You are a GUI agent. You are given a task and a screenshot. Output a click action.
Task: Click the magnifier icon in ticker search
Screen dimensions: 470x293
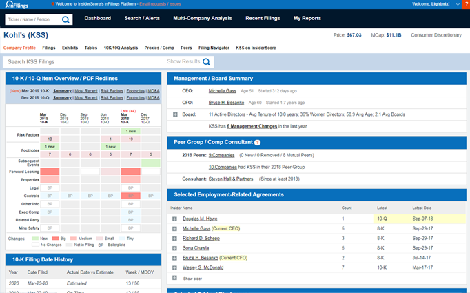(65, 19)
